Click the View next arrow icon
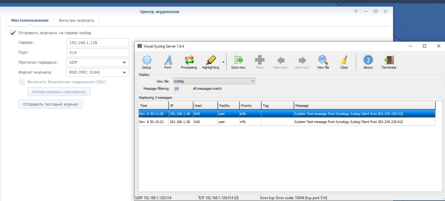The width and height of the screenshot is (445, 201). pos(302,62)
